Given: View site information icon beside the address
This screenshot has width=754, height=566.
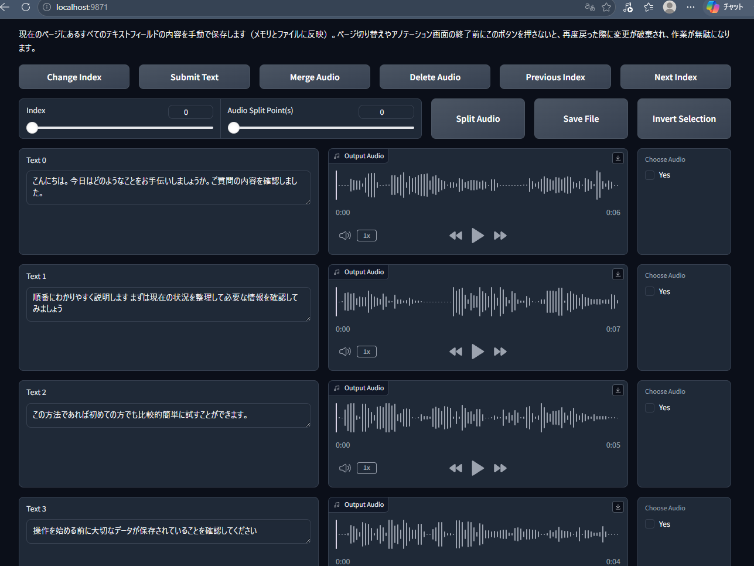Looking at the screenshot, I should click(47, 7).
